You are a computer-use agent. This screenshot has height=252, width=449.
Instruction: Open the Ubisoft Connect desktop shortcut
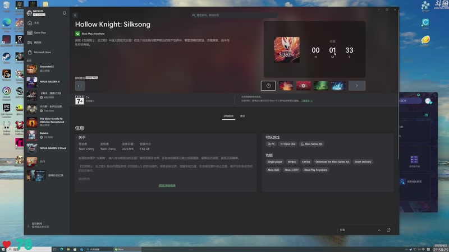click(x=7, y=94)
